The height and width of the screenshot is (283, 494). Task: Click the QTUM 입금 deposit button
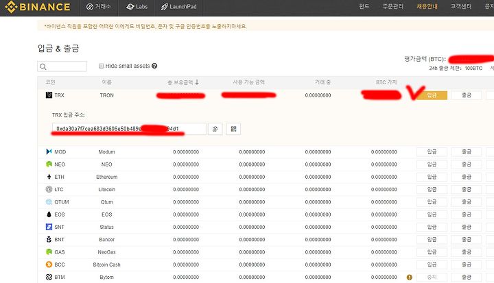[432, 202]
